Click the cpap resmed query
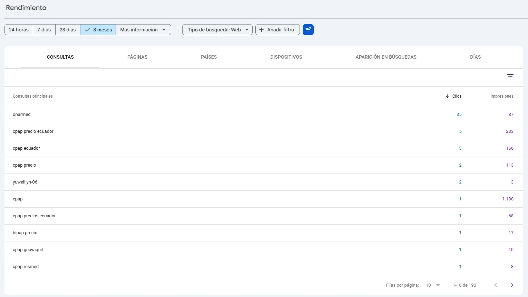528x297 pixels. 26,267
